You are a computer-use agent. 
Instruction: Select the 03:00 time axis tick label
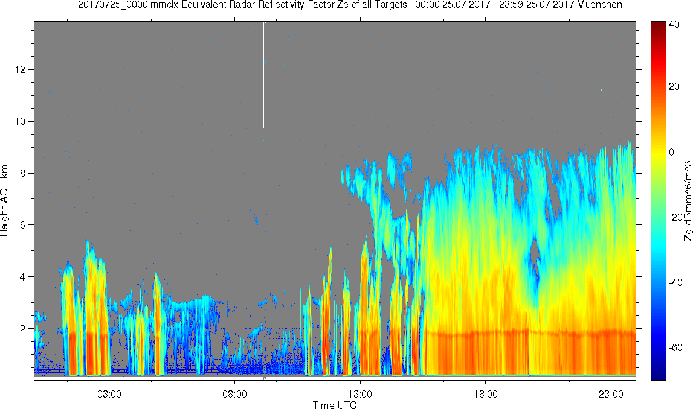tap(109, 394)
